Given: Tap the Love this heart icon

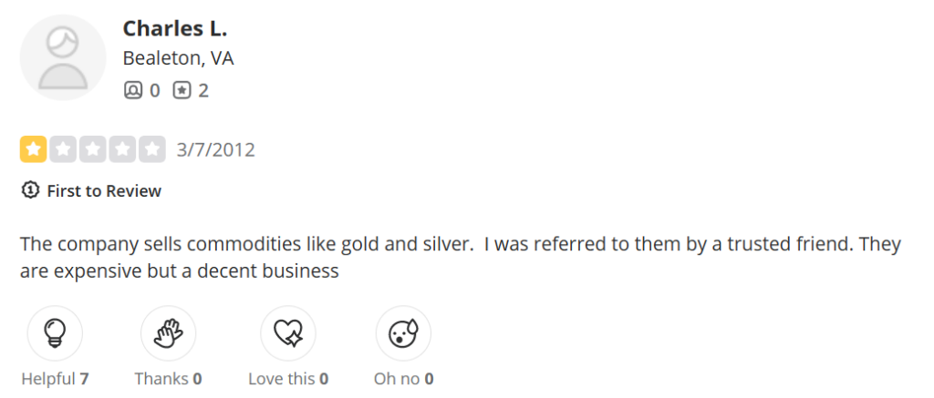Looking at the screenshot, I should (288, 333).
